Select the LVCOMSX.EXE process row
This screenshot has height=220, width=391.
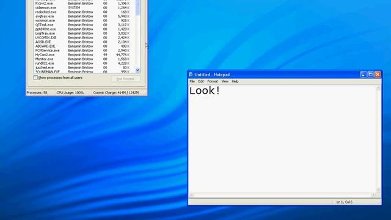(x=85, y=37)
